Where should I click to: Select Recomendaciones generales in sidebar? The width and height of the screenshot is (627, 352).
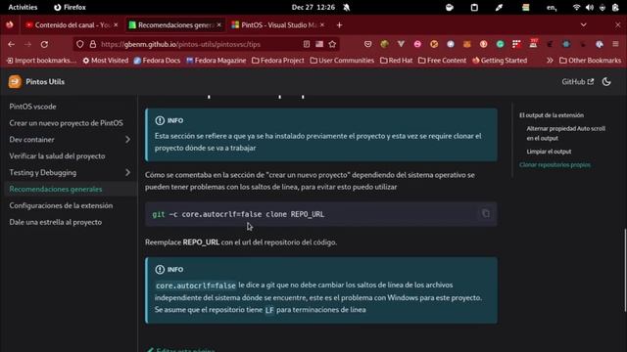click(56, 189)
